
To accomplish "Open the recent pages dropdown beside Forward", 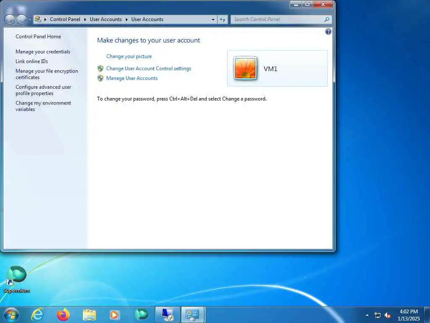I will tap(30, 20).
